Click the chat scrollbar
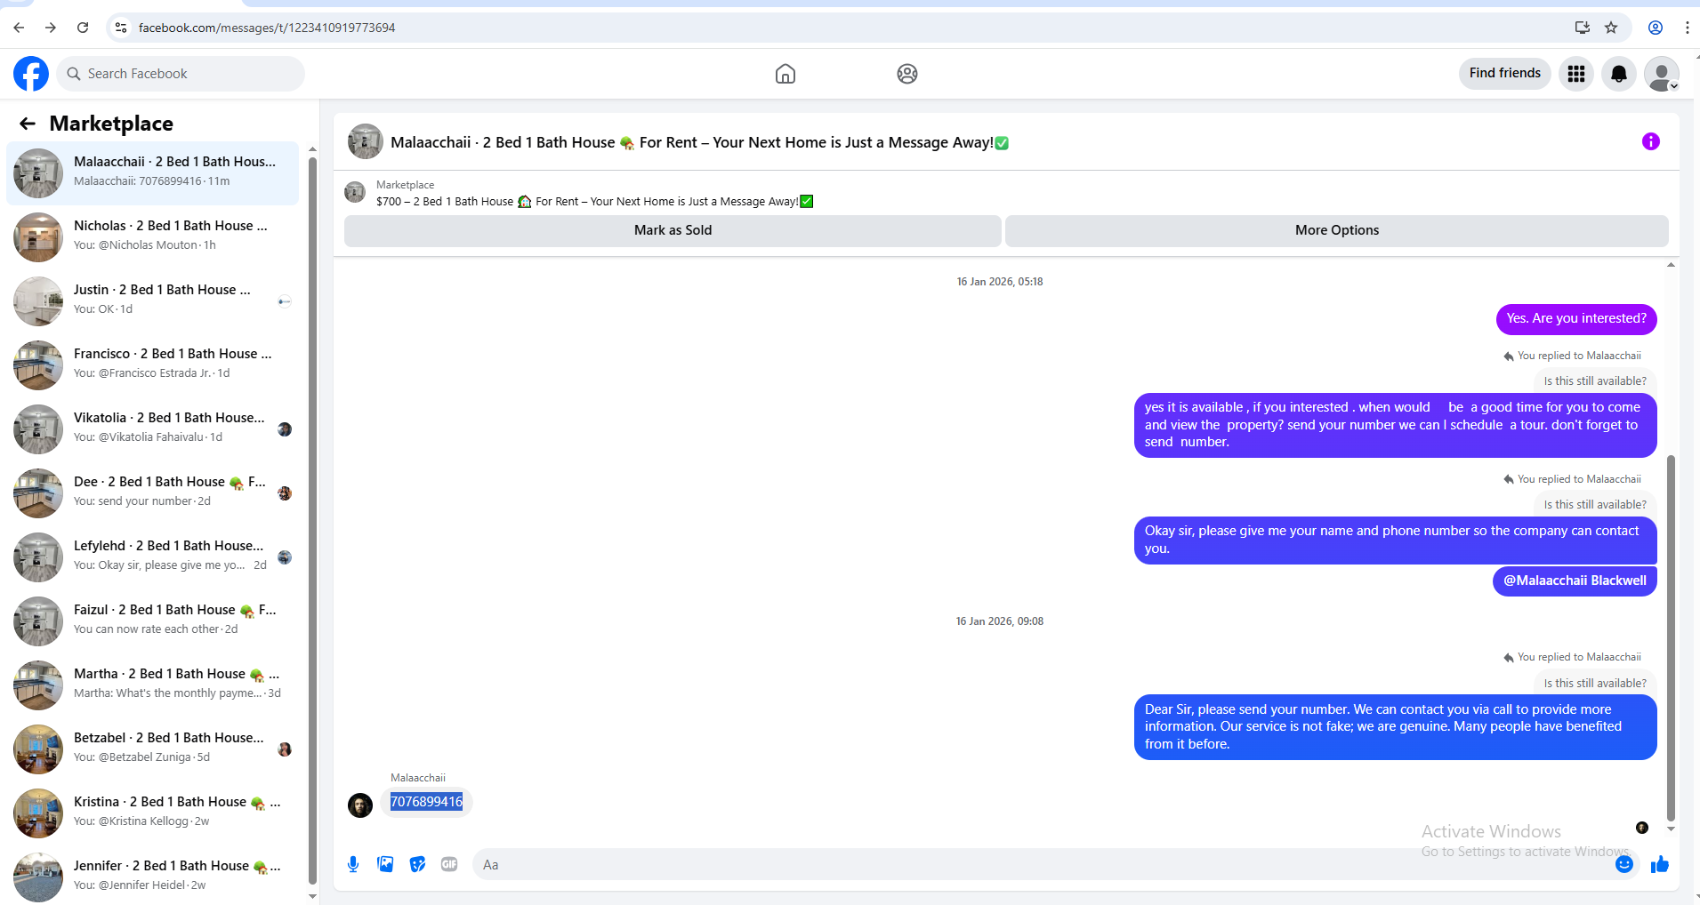 1671,638
